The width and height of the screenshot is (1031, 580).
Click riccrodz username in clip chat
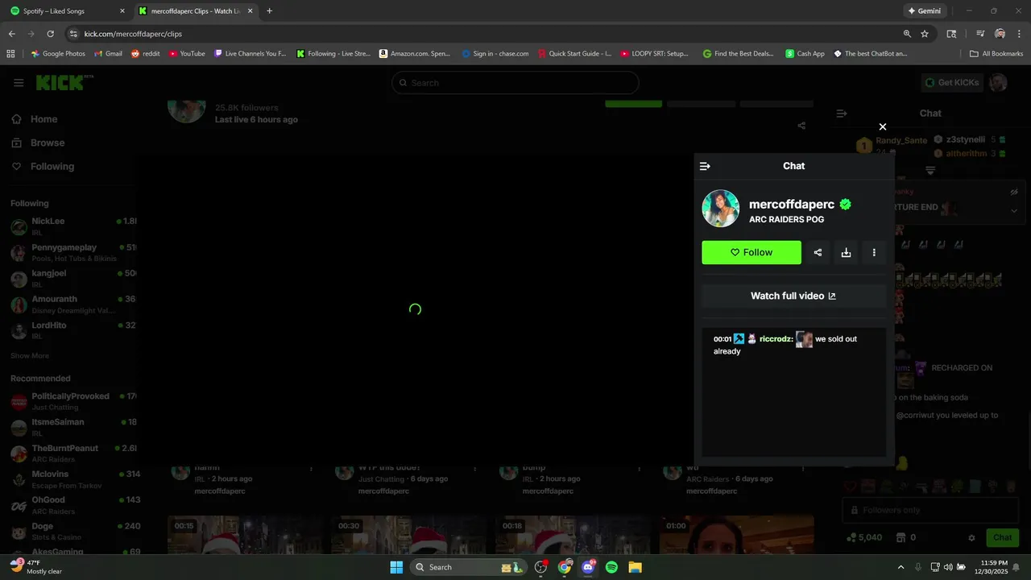[776, 339]
